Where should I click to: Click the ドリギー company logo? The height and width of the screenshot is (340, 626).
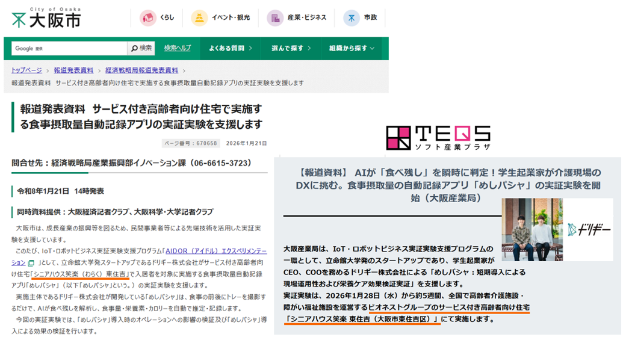(x=588, y=229)
